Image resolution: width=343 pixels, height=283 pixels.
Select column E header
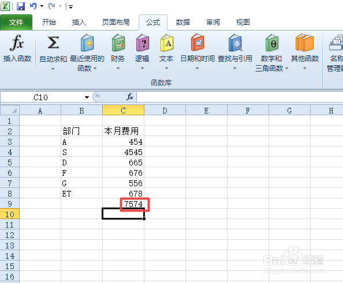click(206, 111)
